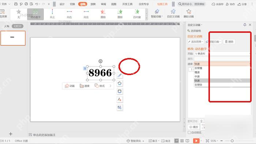Viewport: 256px width, 144px height.
Task: Click 选择窗格 selection pane link
Action: click(x=194, y=31)
